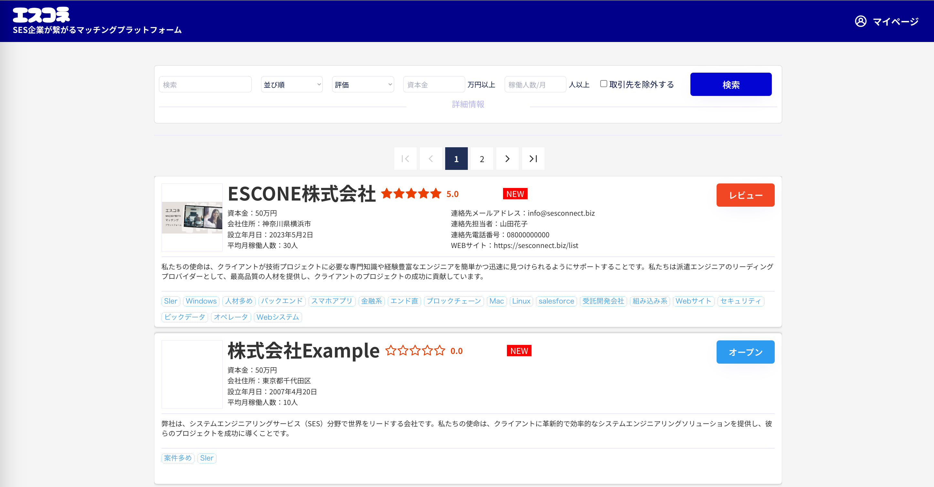Go to previous page with left chevron
The height and width of the screenshot is (487, 934).
(431, 159)
